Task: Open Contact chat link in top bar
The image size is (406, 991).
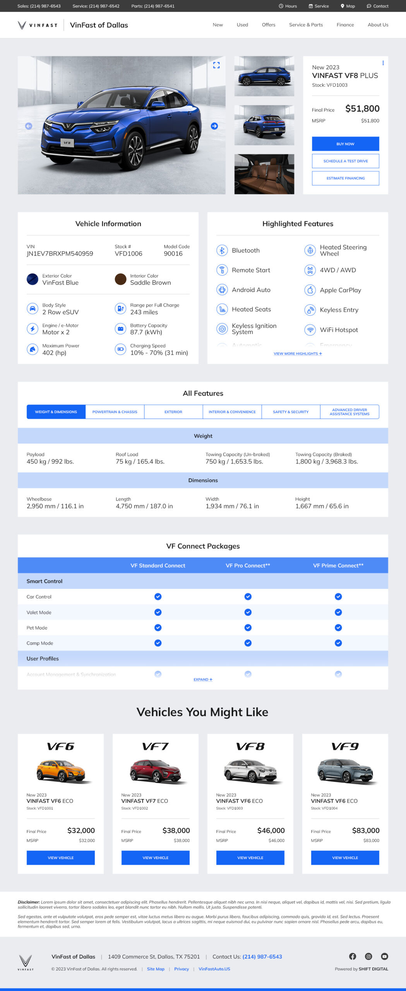Action: coord(377,6)
